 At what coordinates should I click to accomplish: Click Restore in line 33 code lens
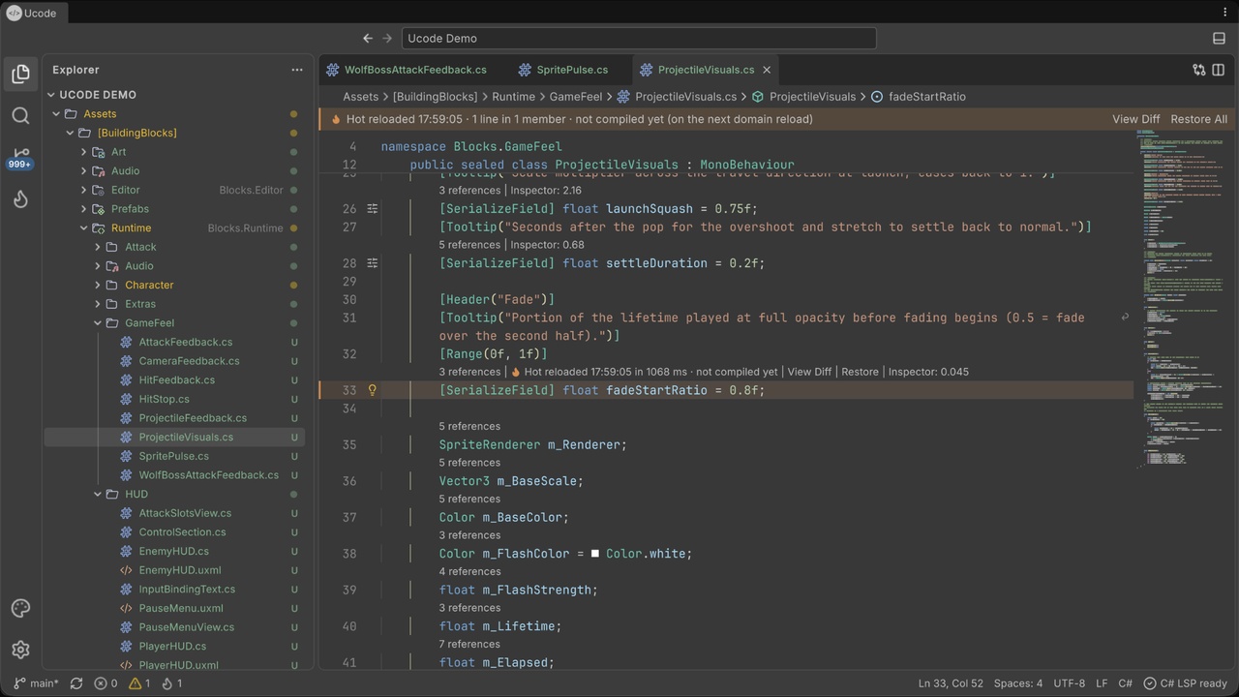(x=860, y=372)
